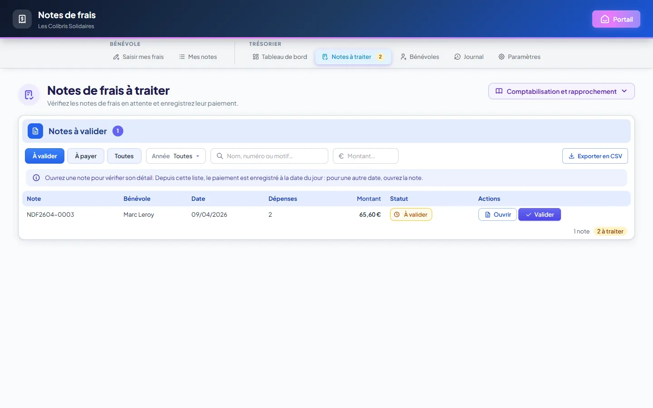Viewport: 653px width, 408px height.
Task: Switch to Tableau de bord
Action: pos(280,57)
